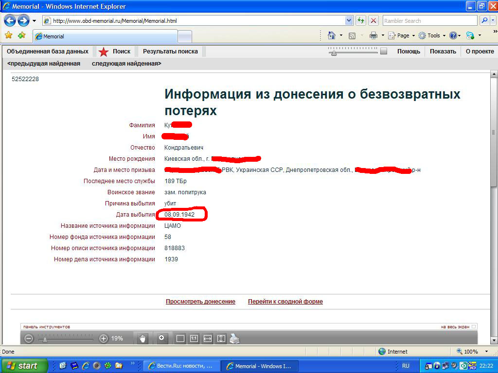Click the Skype add-on icon
The image size is (498, 373).
tap(470, 35)
